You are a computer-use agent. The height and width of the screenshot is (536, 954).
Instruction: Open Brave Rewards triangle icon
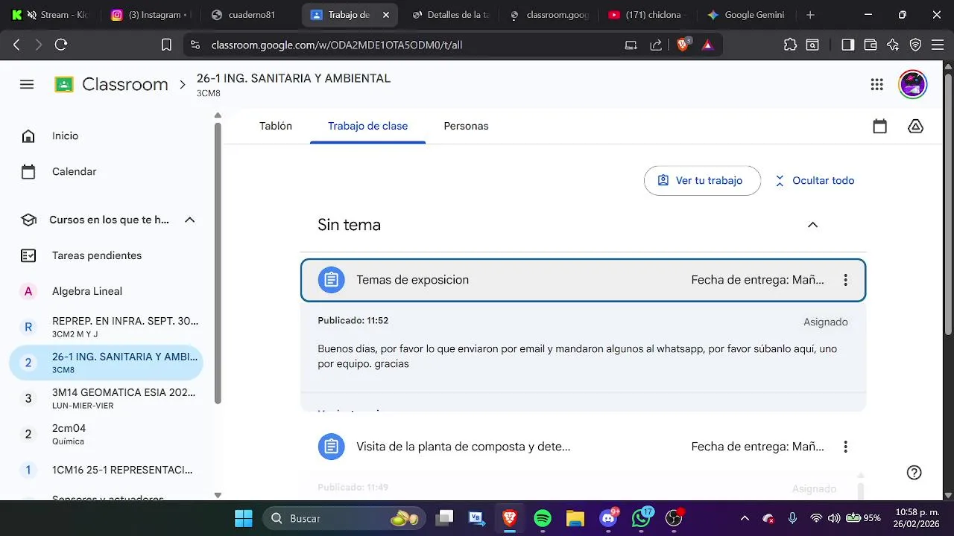[x=707, y=45]
